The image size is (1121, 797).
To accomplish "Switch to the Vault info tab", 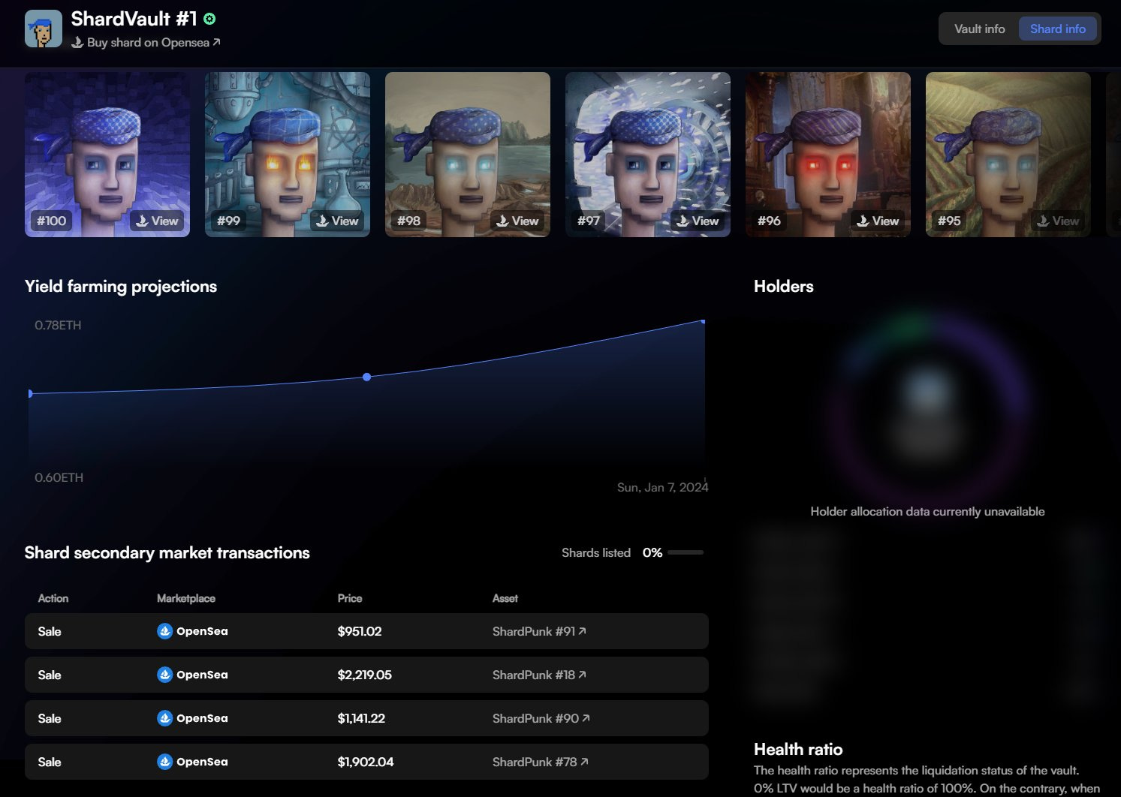I will (979, 29).
